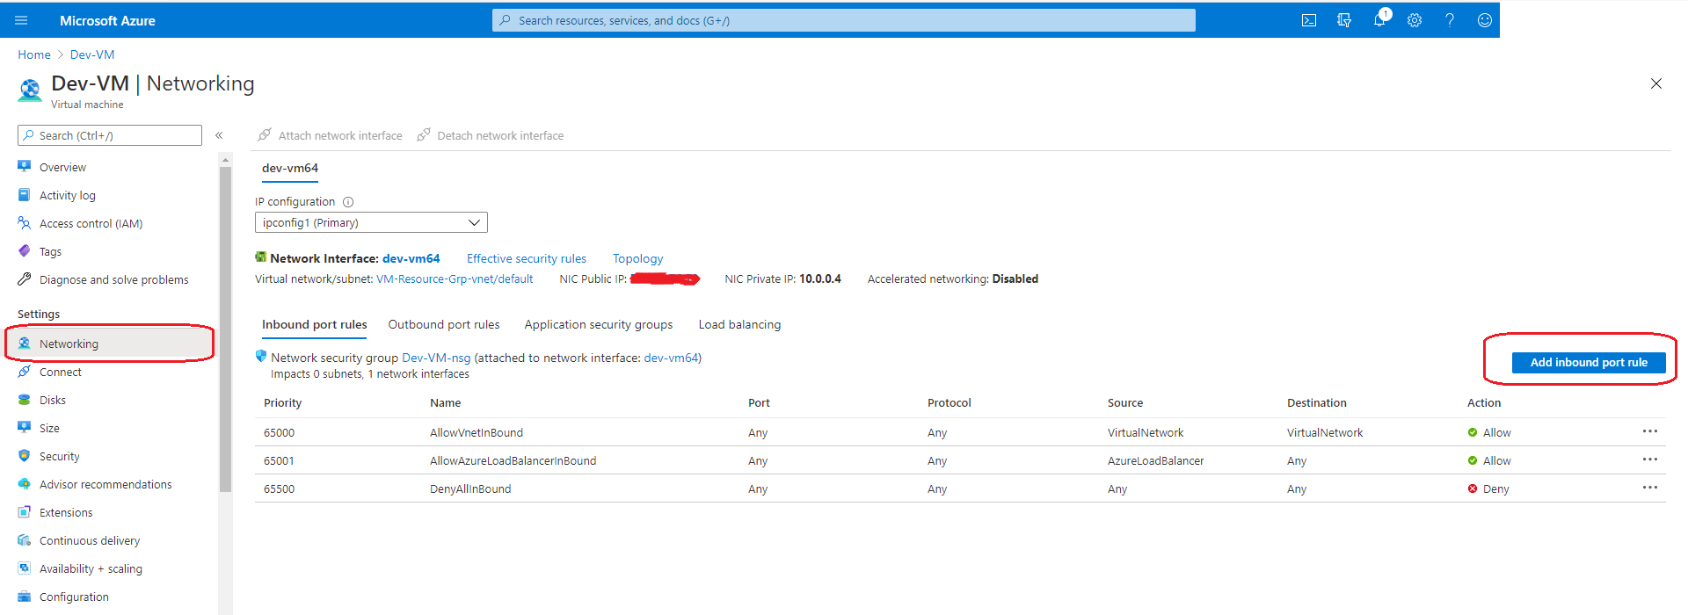This screenshot has height=615, width=1688.
Task: Select the AllowAzureLoadBalancerInBound rule name
Action: point(513,461)
